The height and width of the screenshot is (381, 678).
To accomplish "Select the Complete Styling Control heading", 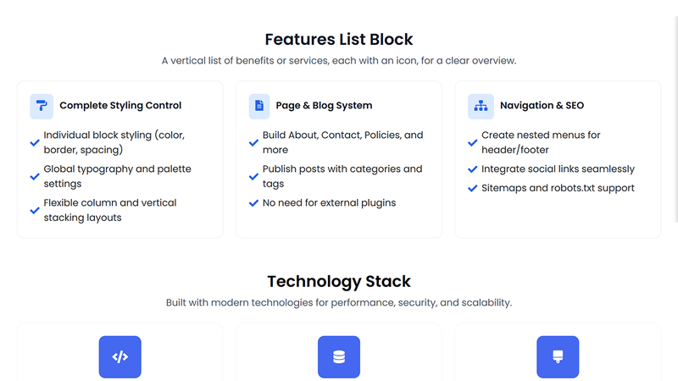I will coord(120,106).
